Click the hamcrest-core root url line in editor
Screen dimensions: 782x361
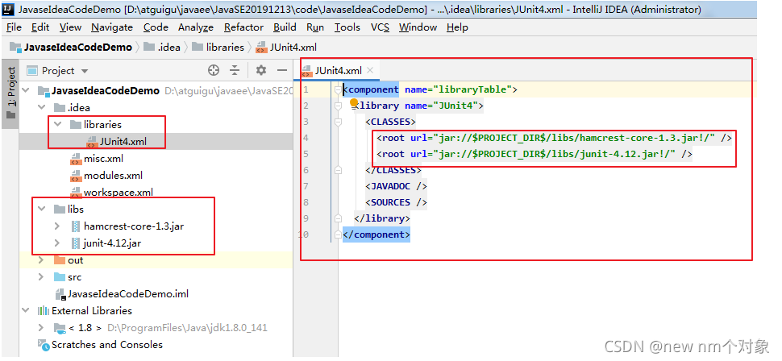[554, 138]
